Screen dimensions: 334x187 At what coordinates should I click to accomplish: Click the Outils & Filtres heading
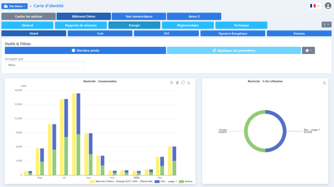point(18,44)
